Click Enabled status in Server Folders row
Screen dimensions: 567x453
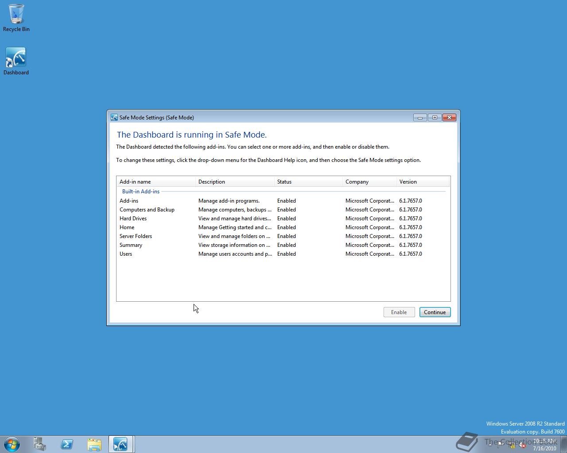click(287, 236)
